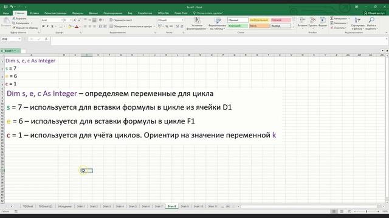
Task: Click the Paste clipboard icon
Action: [6, 21]
